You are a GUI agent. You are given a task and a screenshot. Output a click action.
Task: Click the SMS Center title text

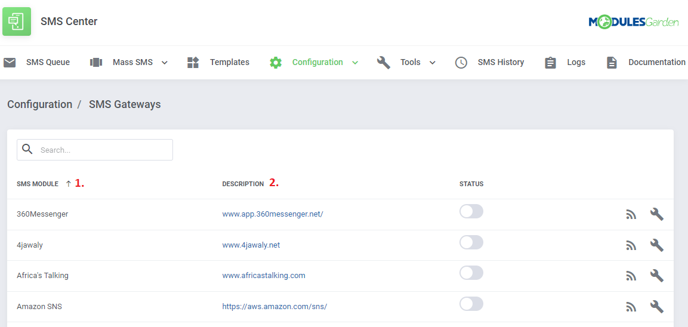coord(69,21)
